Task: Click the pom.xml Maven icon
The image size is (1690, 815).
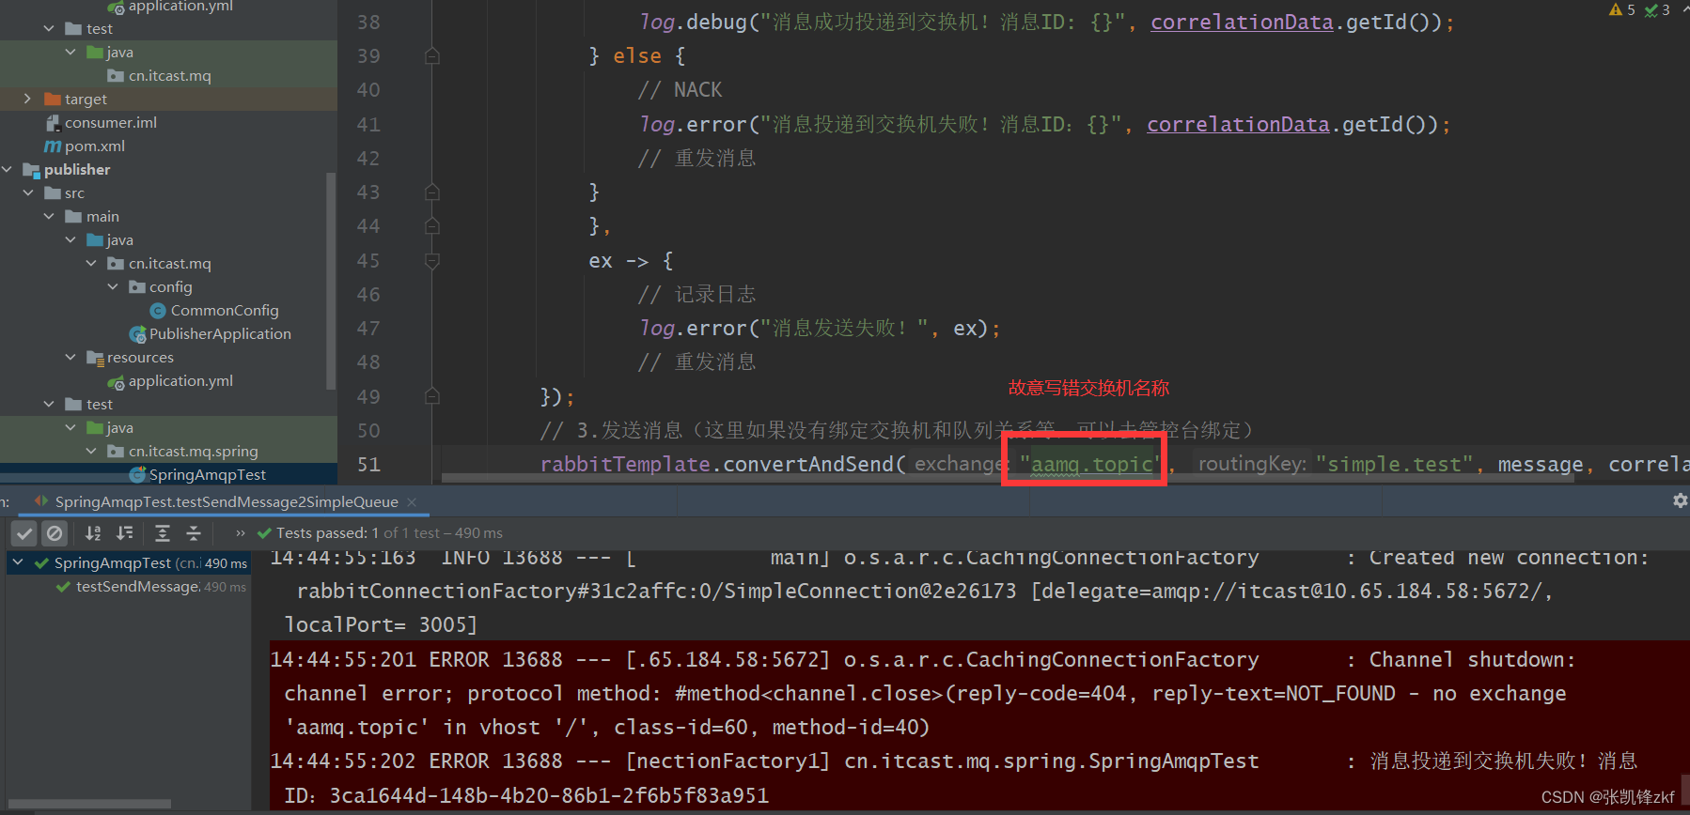Action: tap(53, 146)
